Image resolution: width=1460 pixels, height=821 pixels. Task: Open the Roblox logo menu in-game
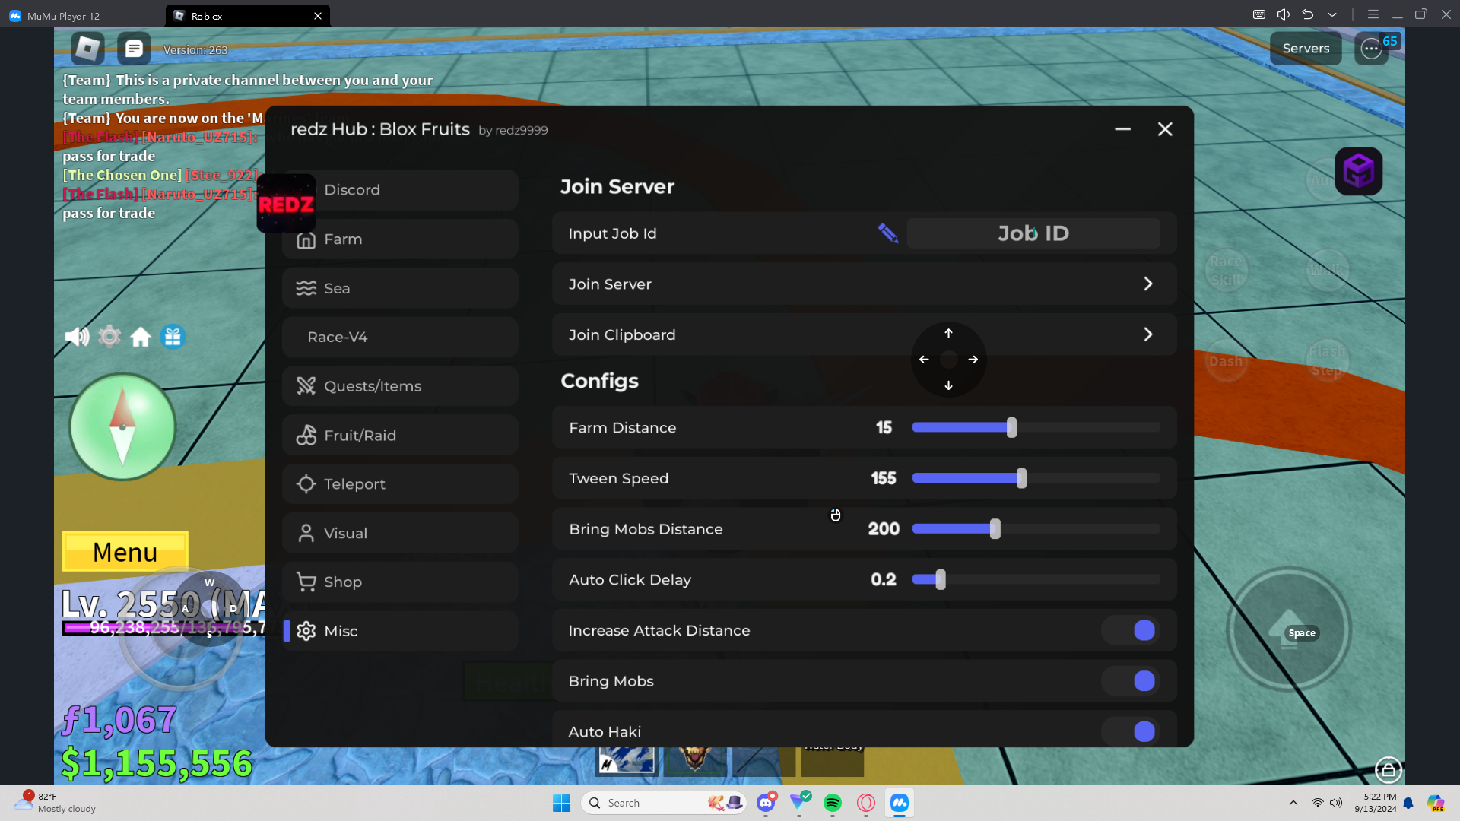click(x=87, y=49)
